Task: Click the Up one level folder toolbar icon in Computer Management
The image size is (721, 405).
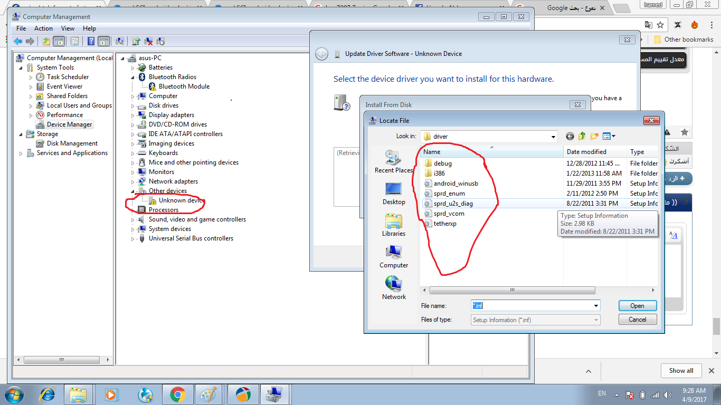Action: [46, 41]
